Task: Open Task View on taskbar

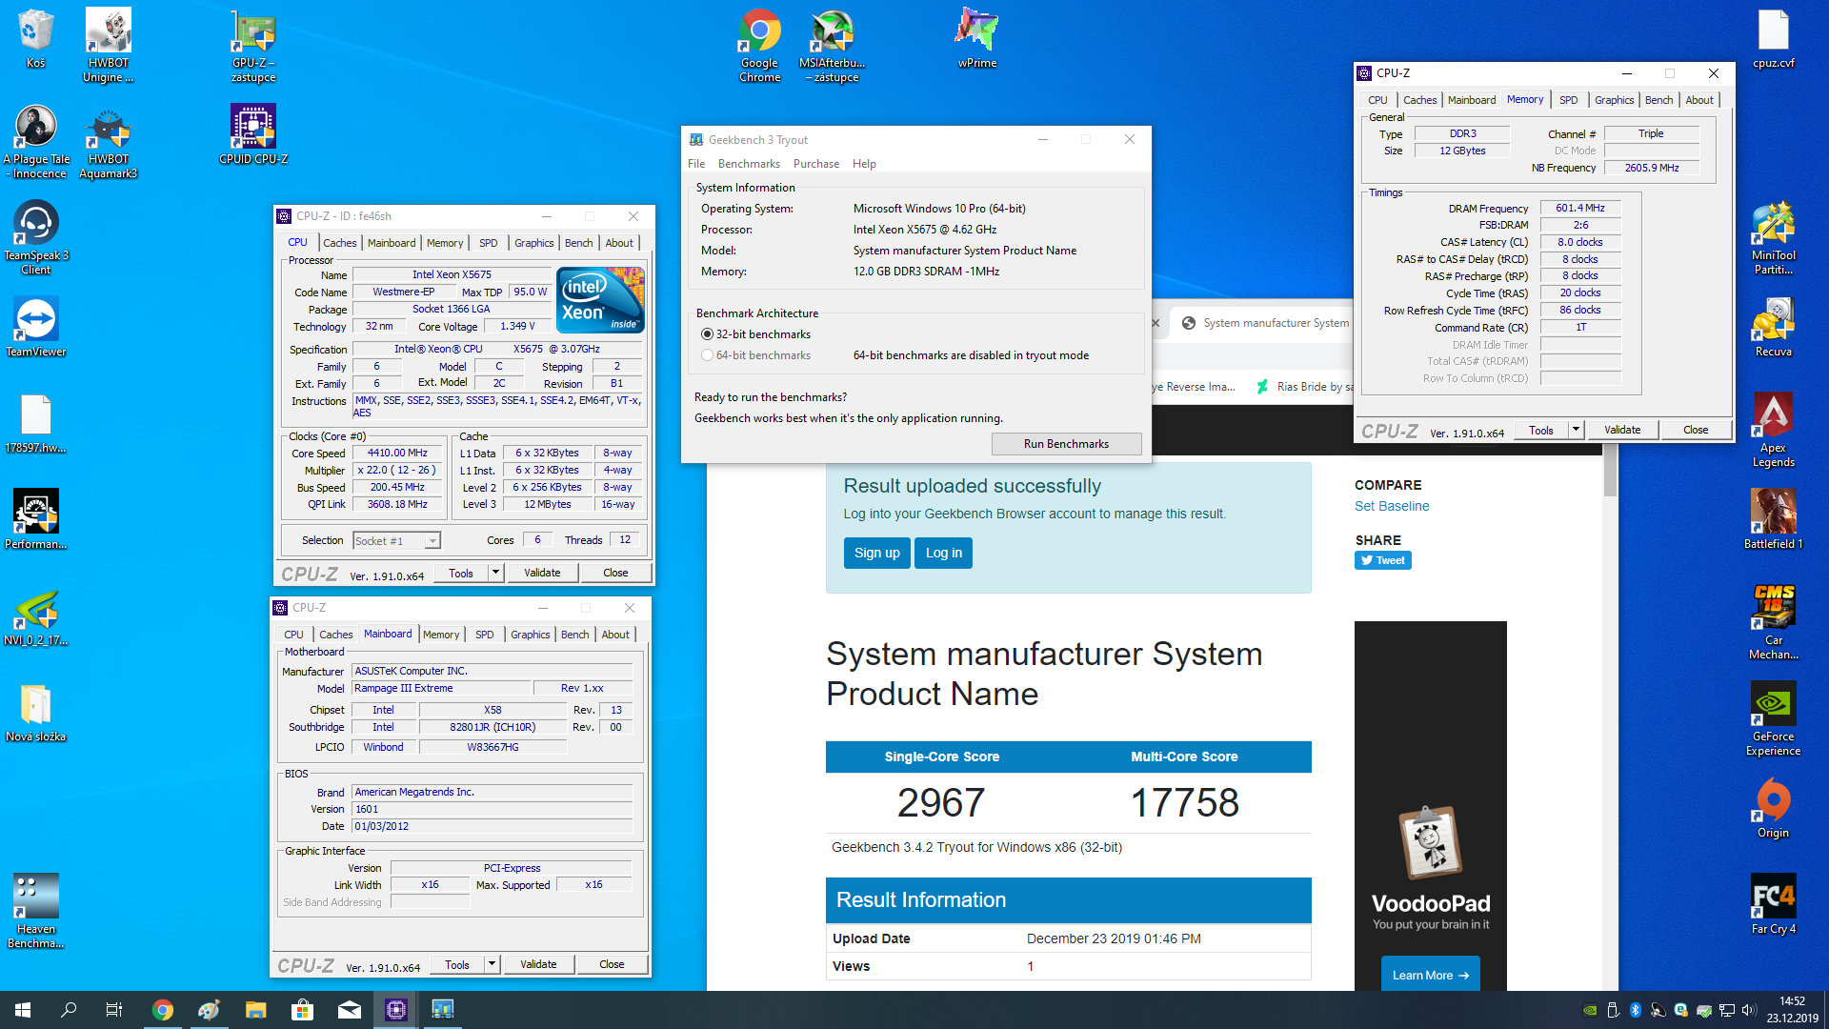Action: pyautogui.click(x=114, y=1010)
